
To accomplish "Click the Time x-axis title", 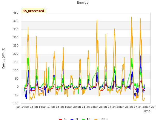I will (147, 111).
